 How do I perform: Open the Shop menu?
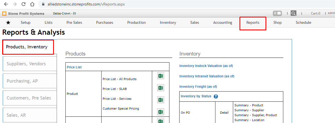278,23
